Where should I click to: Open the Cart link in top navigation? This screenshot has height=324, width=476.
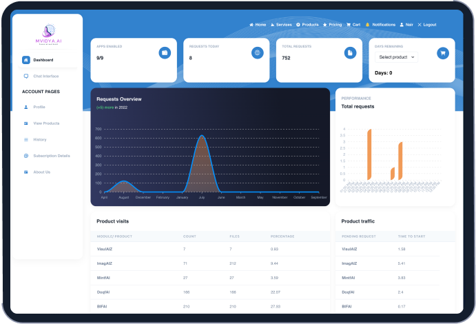click(x=353, y=25)
